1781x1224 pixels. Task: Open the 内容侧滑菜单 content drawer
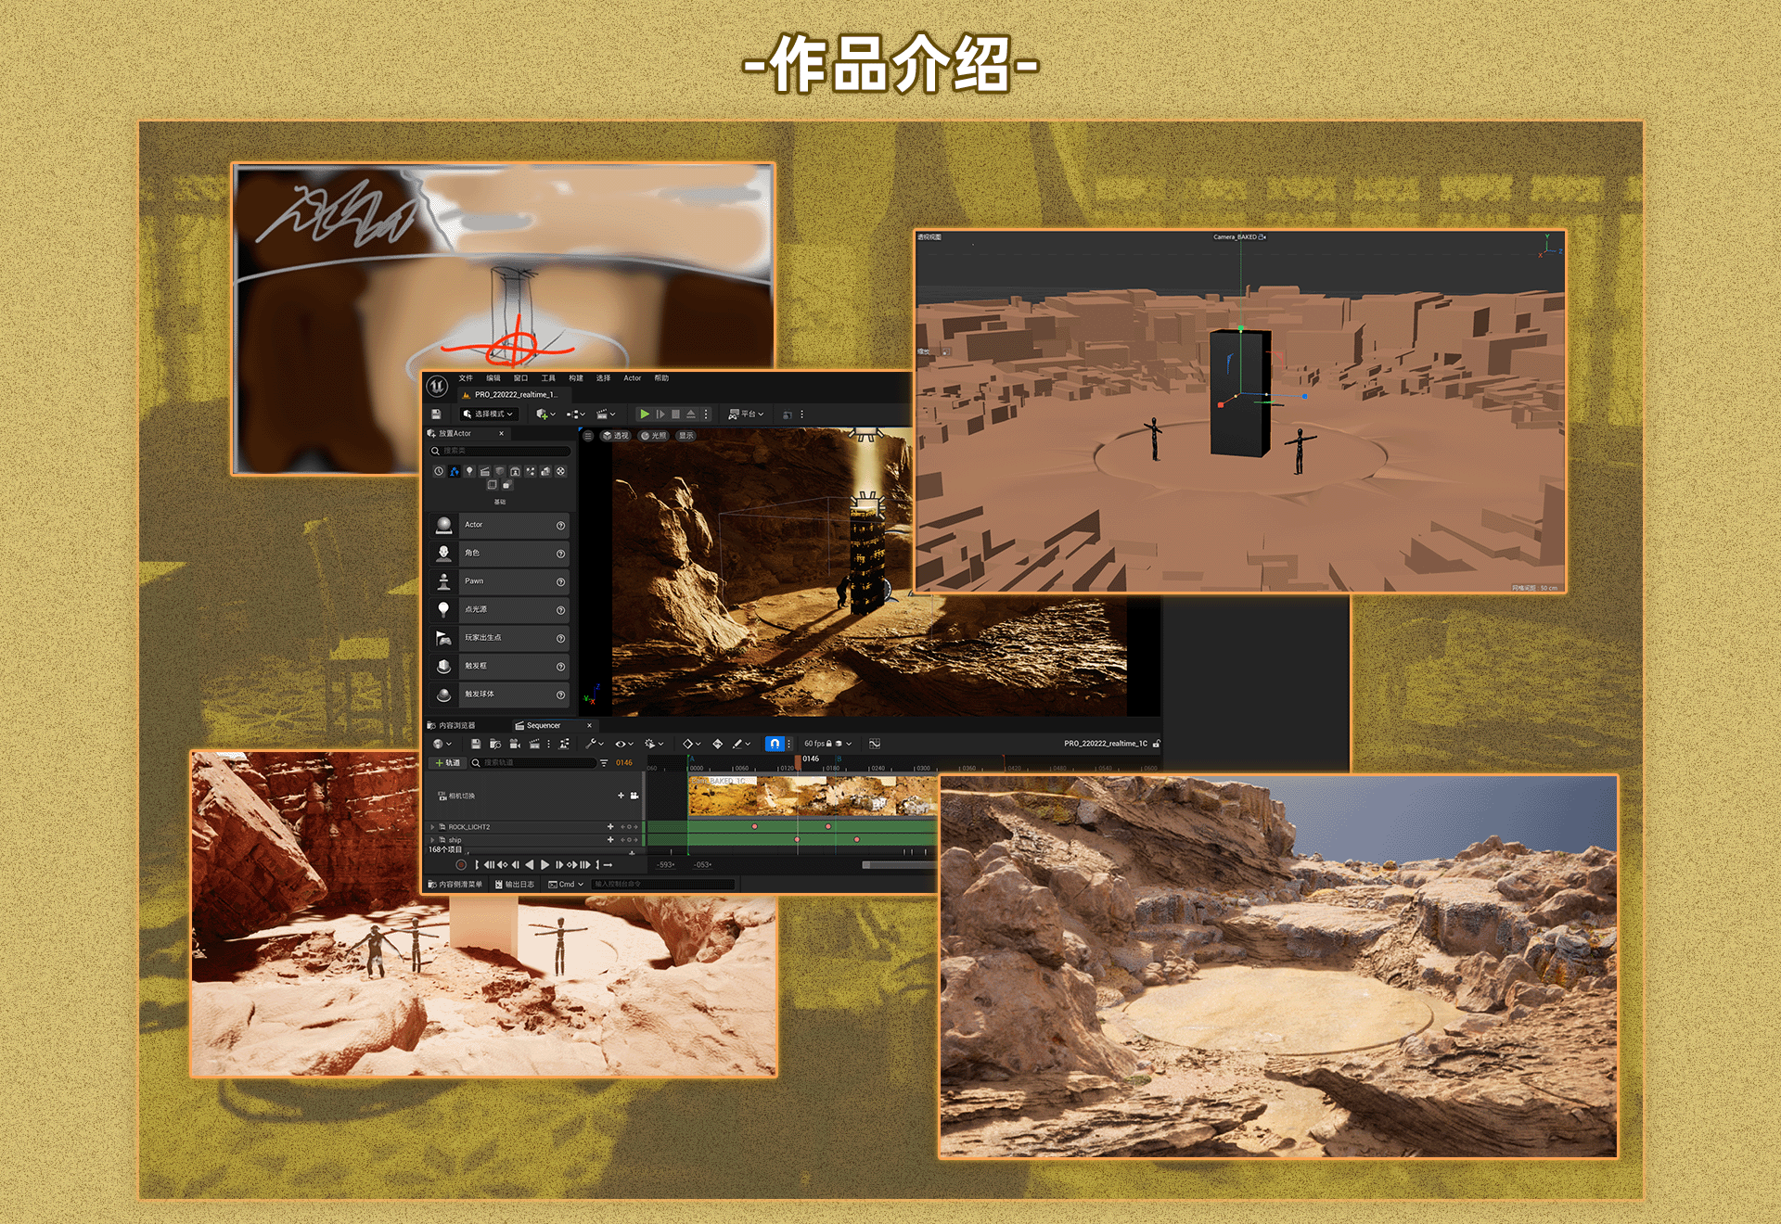pyautogui.click(x=455, y=885)
